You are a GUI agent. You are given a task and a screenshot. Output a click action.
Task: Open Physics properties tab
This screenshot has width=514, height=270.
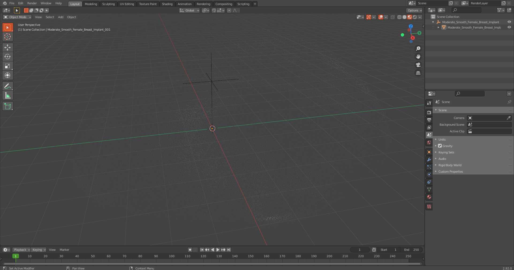tap(429, 174)
